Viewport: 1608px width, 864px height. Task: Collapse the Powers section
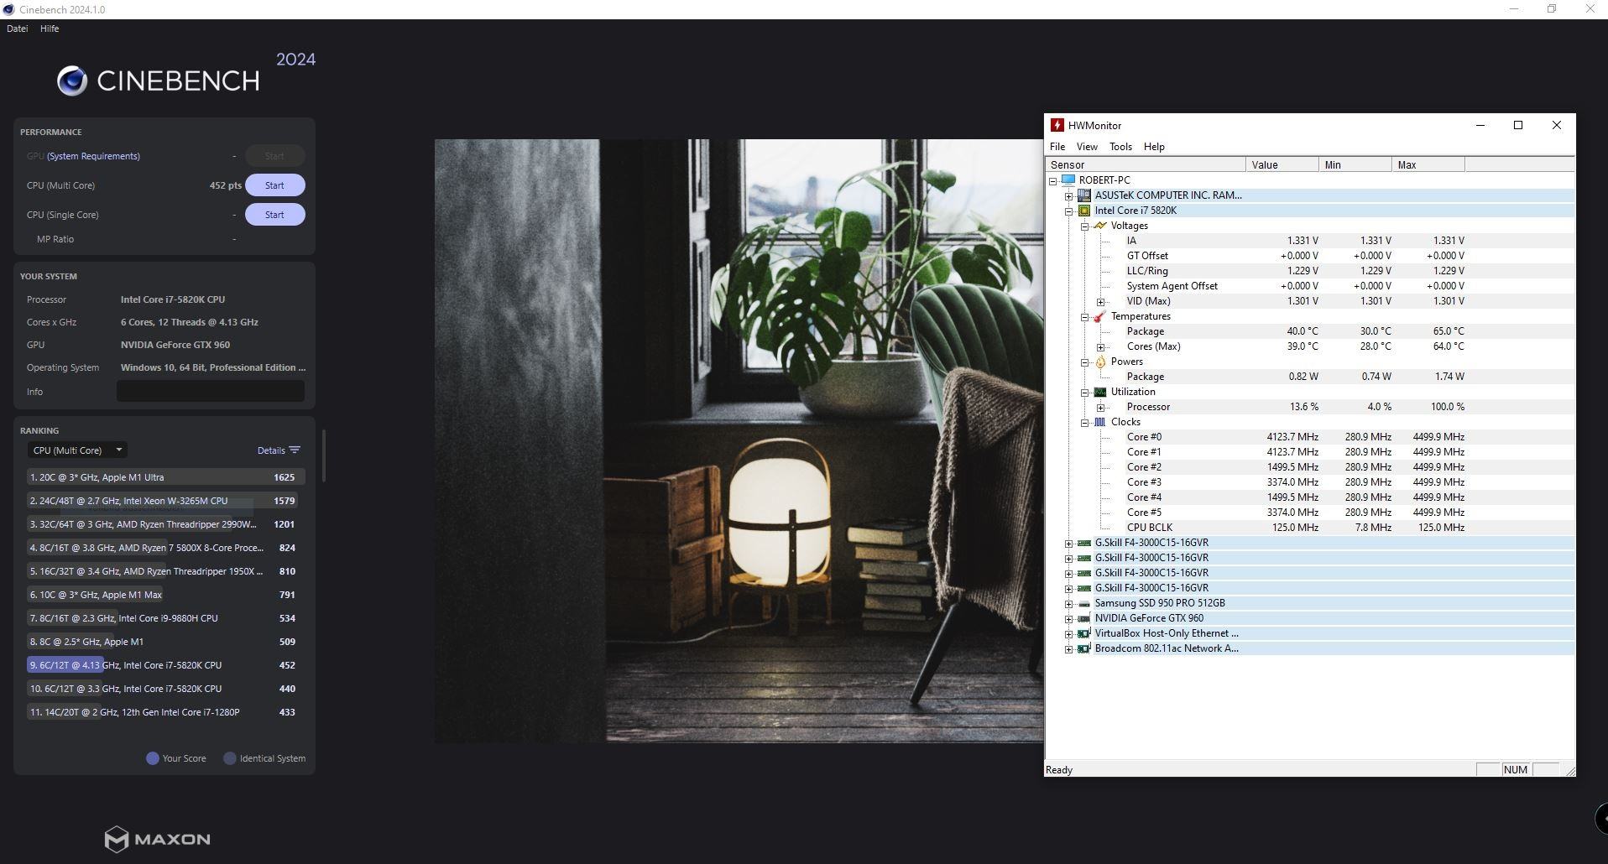click(1085, 362)
